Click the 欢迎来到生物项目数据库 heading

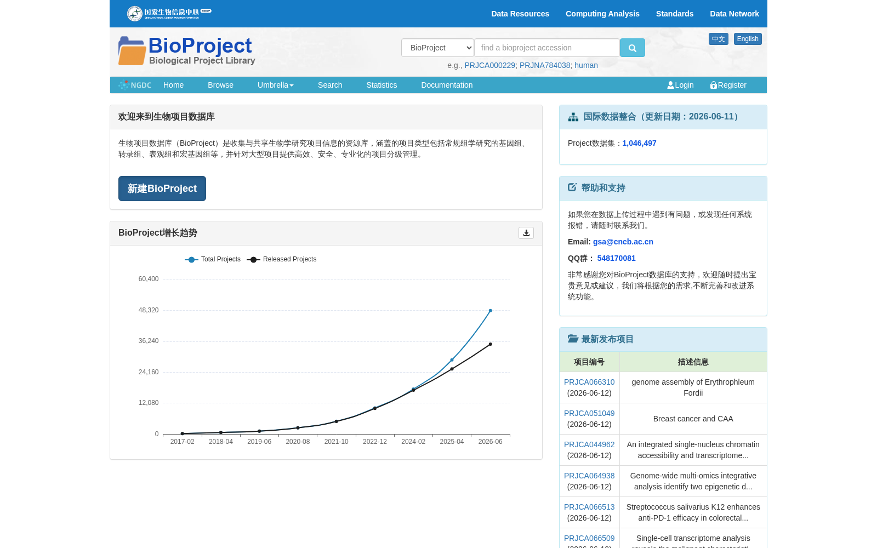[x=167, y=117]
